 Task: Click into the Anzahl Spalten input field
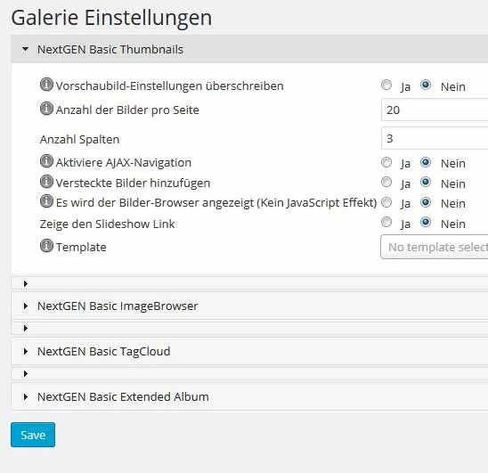(x=435, y=138)
